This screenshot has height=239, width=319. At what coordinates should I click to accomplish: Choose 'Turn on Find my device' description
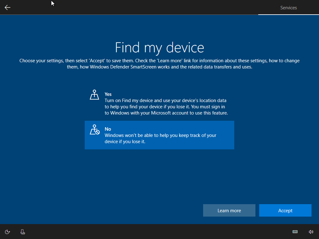pos(166,107)
